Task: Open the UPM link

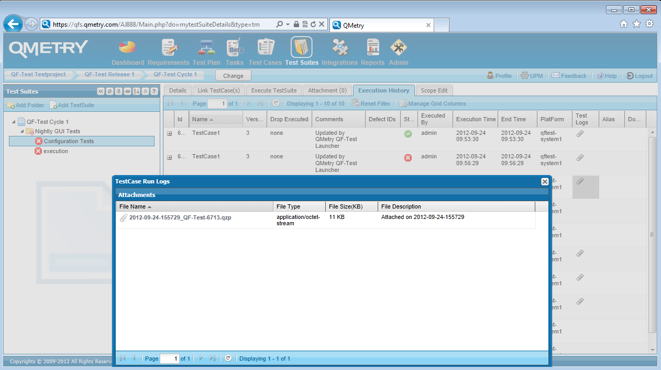Action: pyautogui.click(x=532, y=76)
